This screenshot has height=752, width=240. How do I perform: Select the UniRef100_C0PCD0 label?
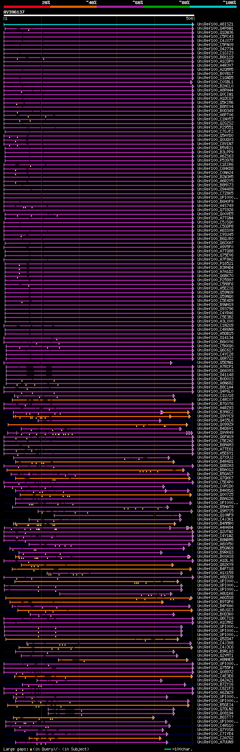coord(215,486)
